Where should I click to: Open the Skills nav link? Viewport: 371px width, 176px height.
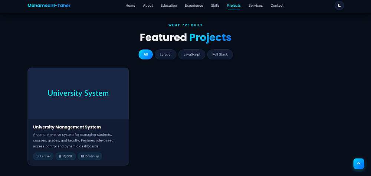[x=215, y=6]
